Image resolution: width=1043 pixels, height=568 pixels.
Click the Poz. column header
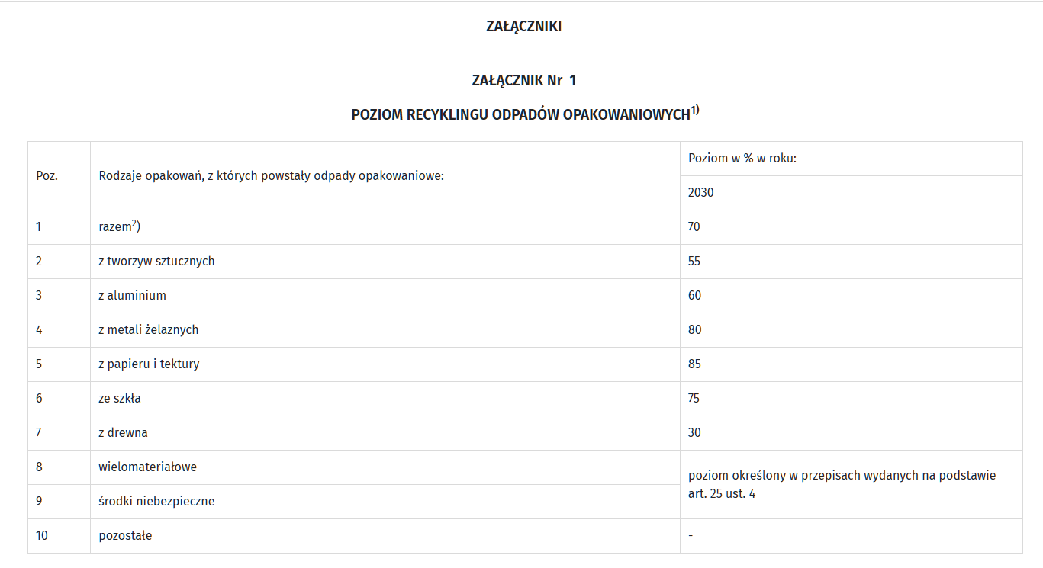point(47,175)
